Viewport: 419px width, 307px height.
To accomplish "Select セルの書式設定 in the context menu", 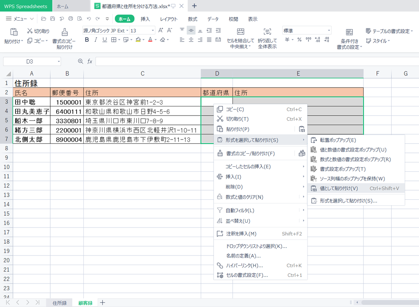I will (246, 275).
